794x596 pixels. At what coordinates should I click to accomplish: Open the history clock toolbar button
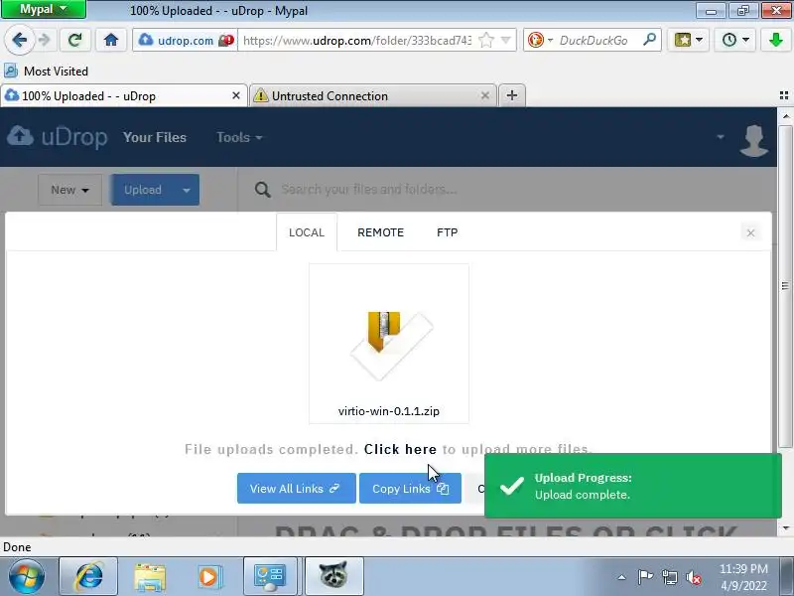734,40
